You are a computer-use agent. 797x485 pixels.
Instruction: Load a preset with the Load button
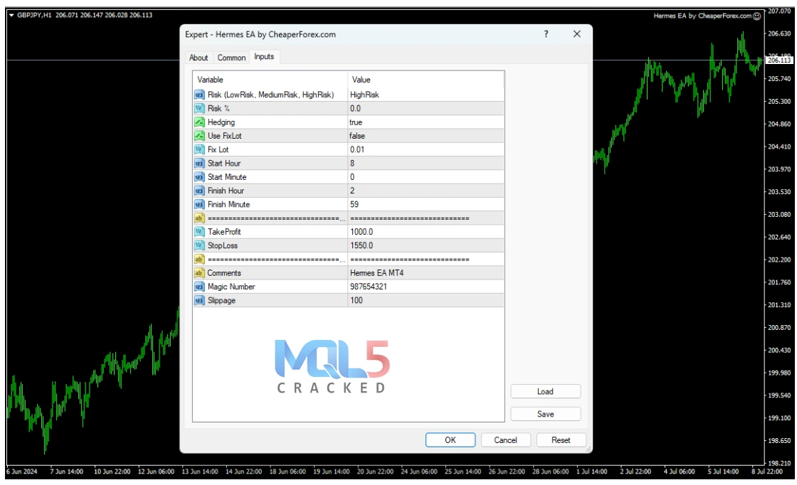coord(545,392)
